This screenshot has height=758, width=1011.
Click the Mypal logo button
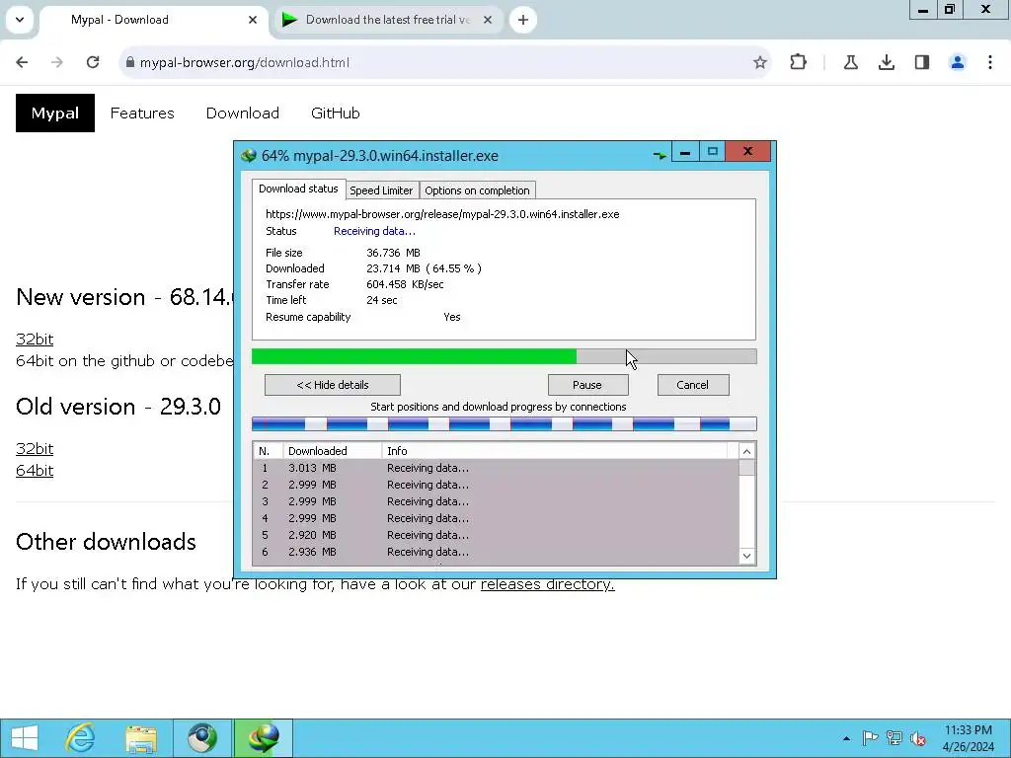55,113
